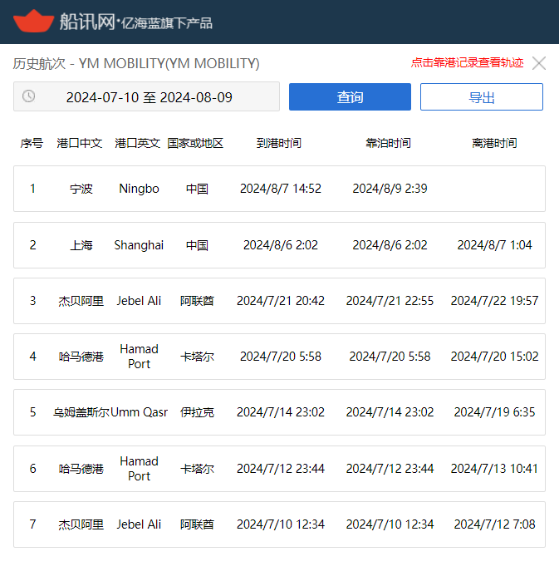Image resolution: width=559 pixels, height=576 pixels.
Task: Click arrival time 2024/7/10 12:34
Action: click(281, 524)
